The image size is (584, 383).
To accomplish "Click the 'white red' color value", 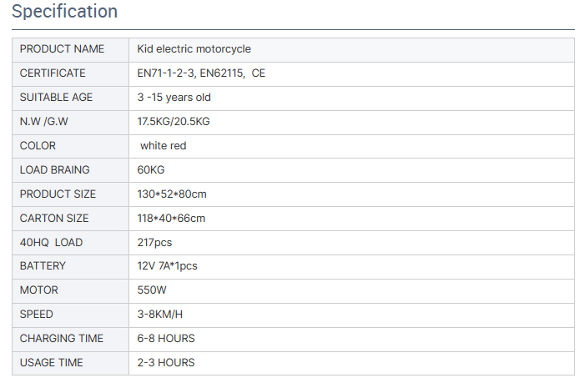I will point(164,146).
